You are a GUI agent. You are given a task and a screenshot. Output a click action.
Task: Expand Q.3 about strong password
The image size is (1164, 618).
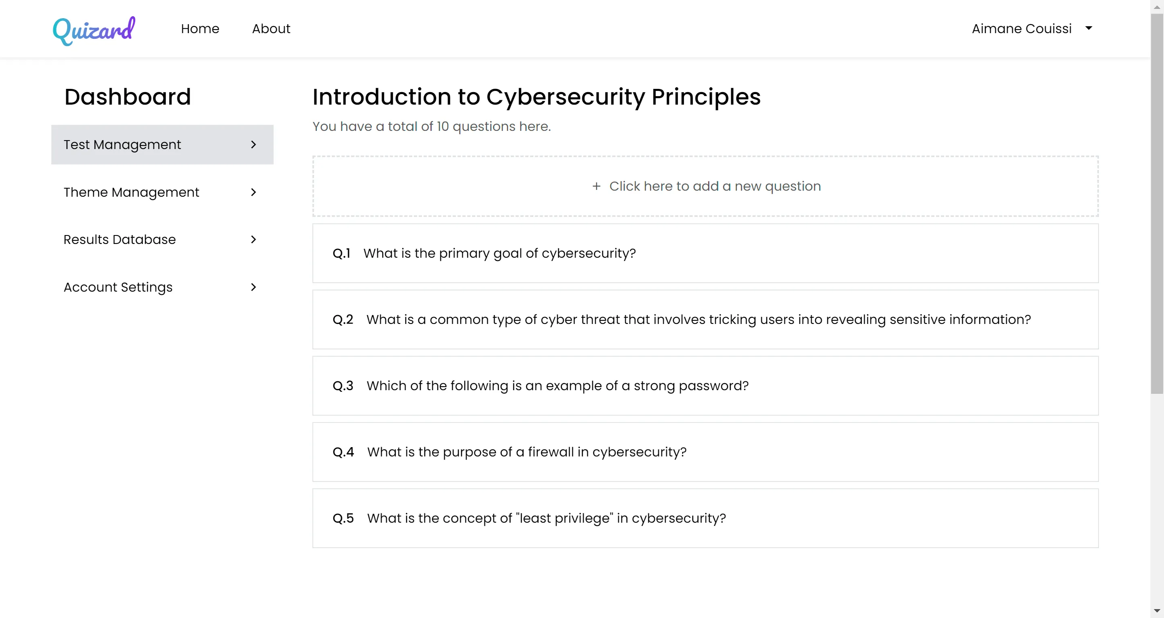click(x=705, y=386)
